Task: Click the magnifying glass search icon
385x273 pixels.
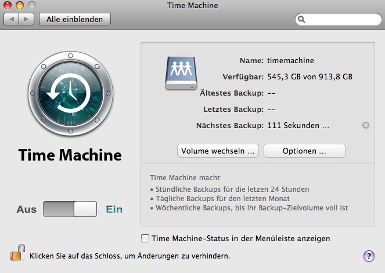Action: tap(302, 19)
